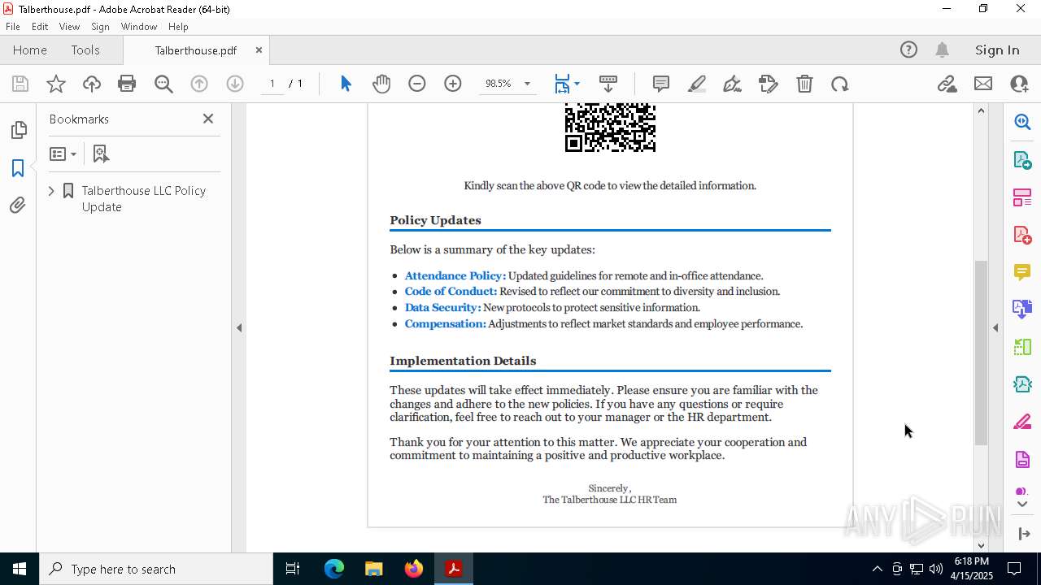Add file to starred favorites
Image resolution: width=1041 pixels, height=585 pixels.
[56, 84]
